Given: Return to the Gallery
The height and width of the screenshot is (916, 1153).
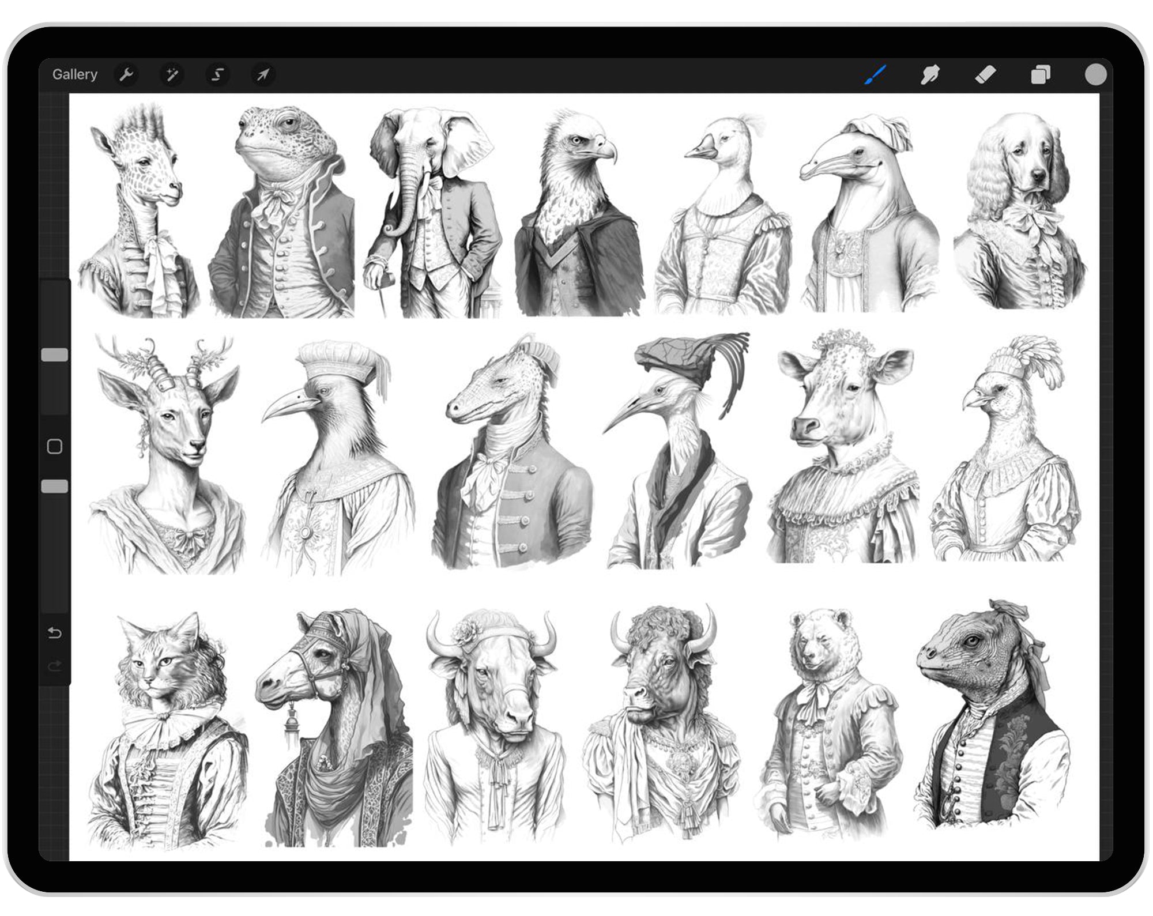Looking at the screenshot, I should click(75, 74).
